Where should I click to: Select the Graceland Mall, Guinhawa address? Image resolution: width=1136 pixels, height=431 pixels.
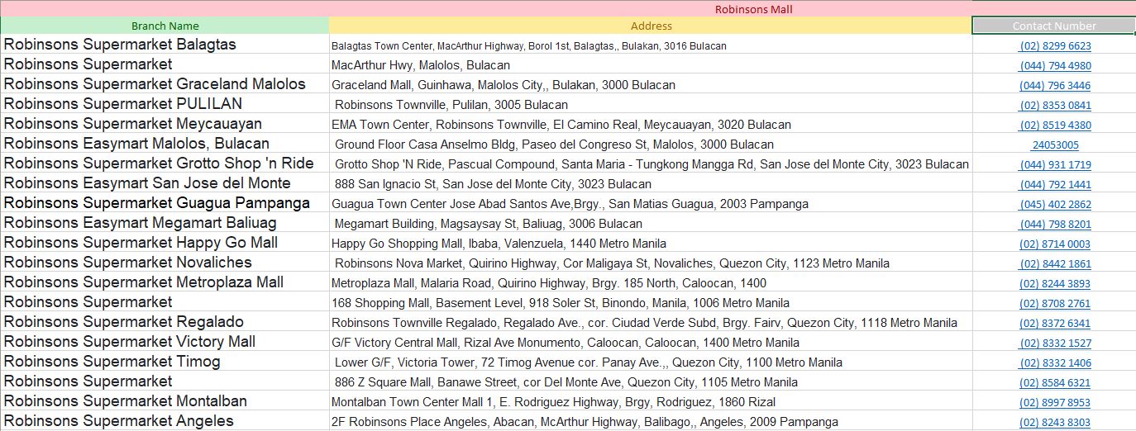[651, 84]
